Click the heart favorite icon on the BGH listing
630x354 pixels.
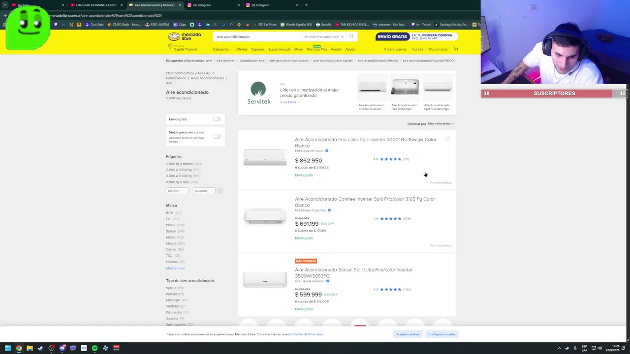click(447, 139)
